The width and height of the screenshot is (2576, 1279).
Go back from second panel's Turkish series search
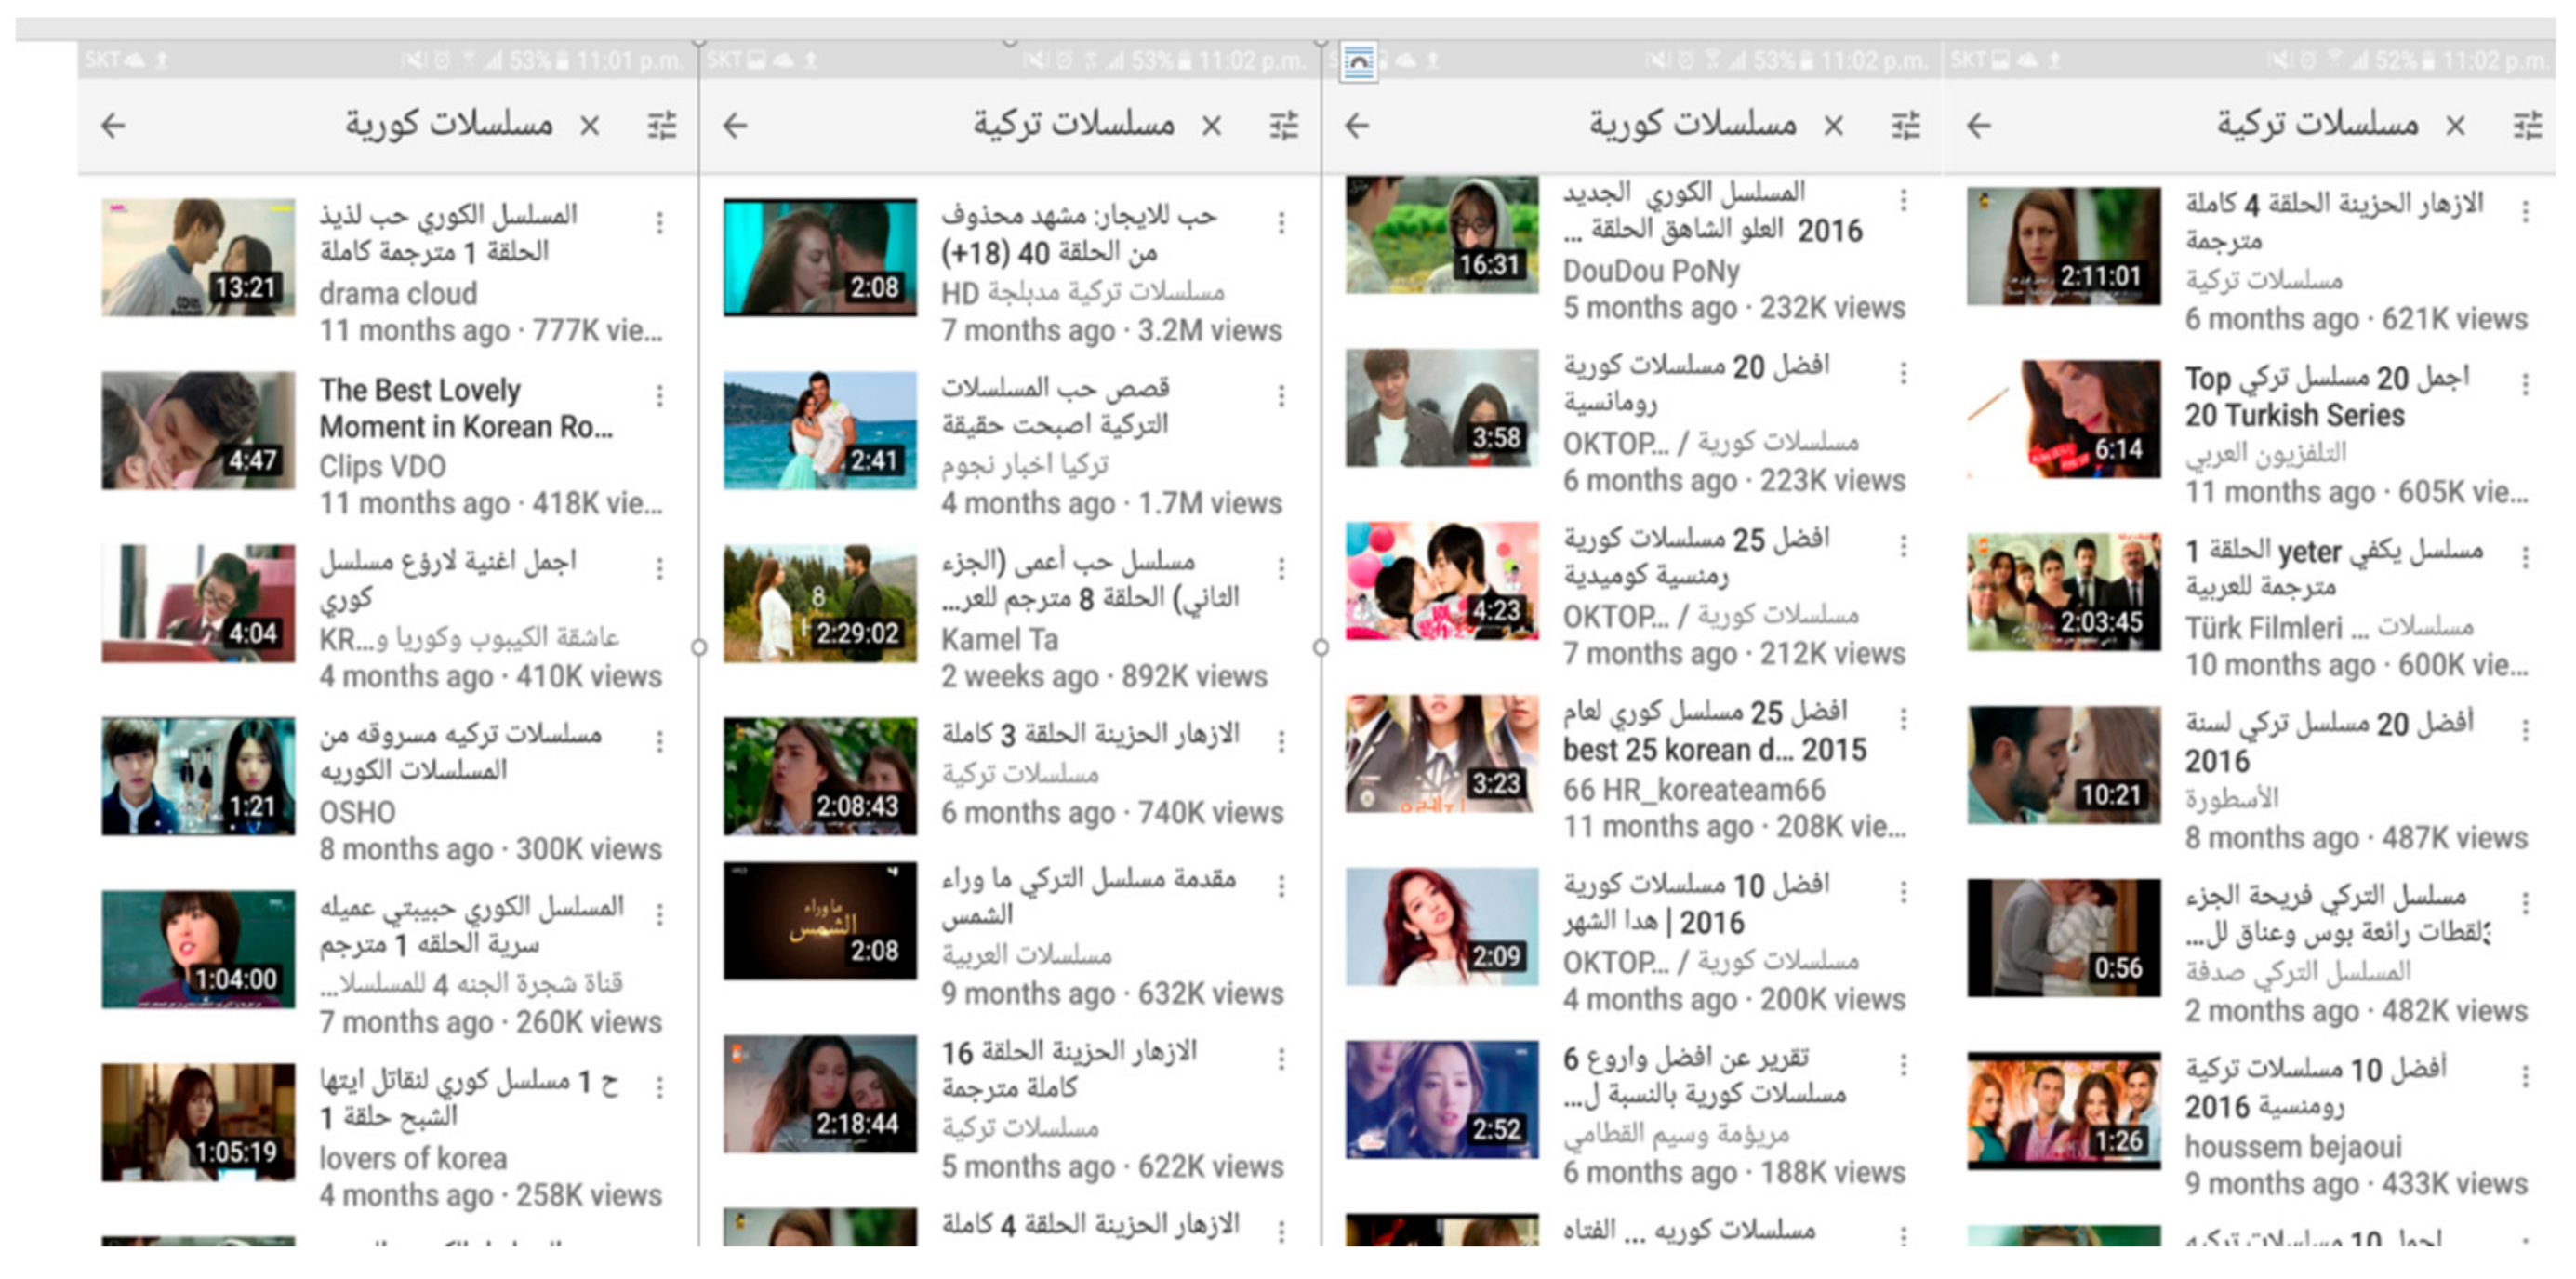click(x=736, y=126)
